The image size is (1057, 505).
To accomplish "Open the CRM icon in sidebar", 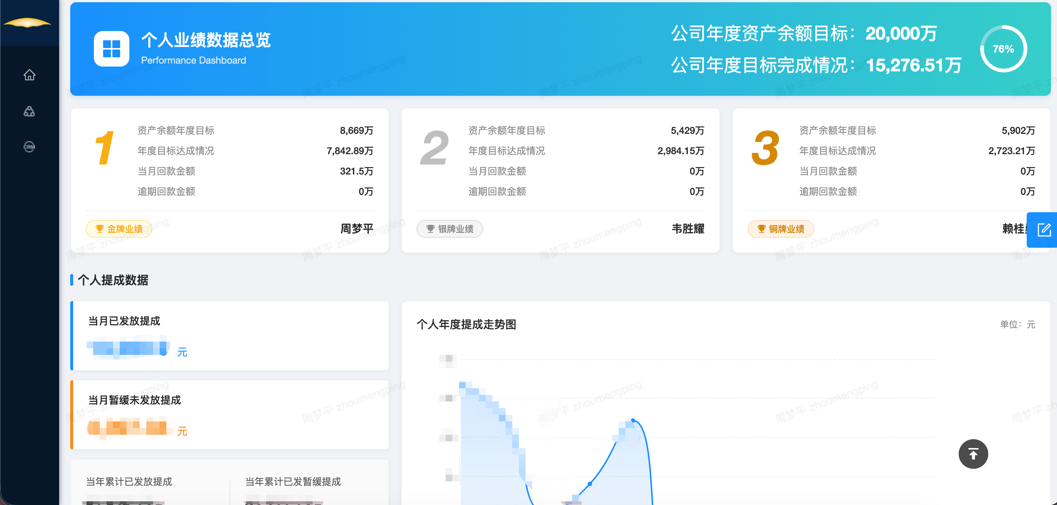I will click(29, 146).
